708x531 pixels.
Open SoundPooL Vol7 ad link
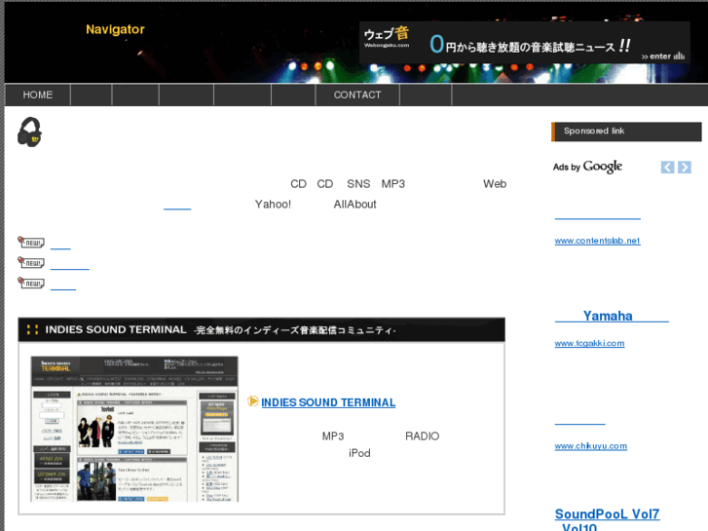pos(607,513)
